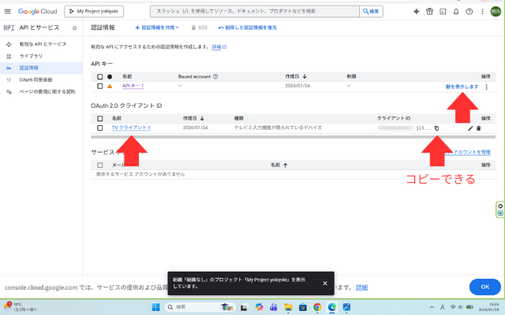
Task: Tick the checkbox for TV クライアント 1 row
Action: [x=99, y=128]
